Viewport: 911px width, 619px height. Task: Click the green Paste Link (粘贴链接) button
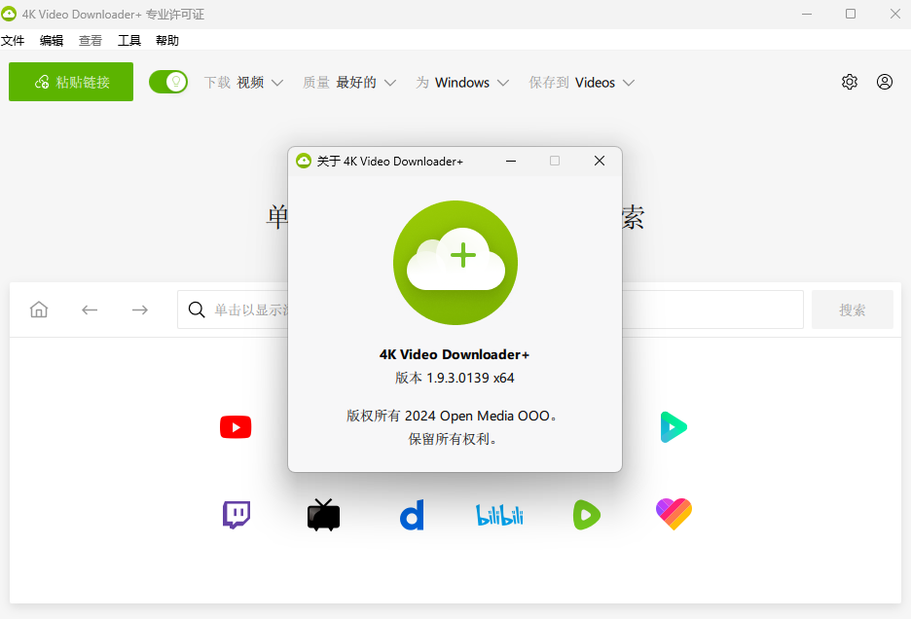tap(71, 82)
